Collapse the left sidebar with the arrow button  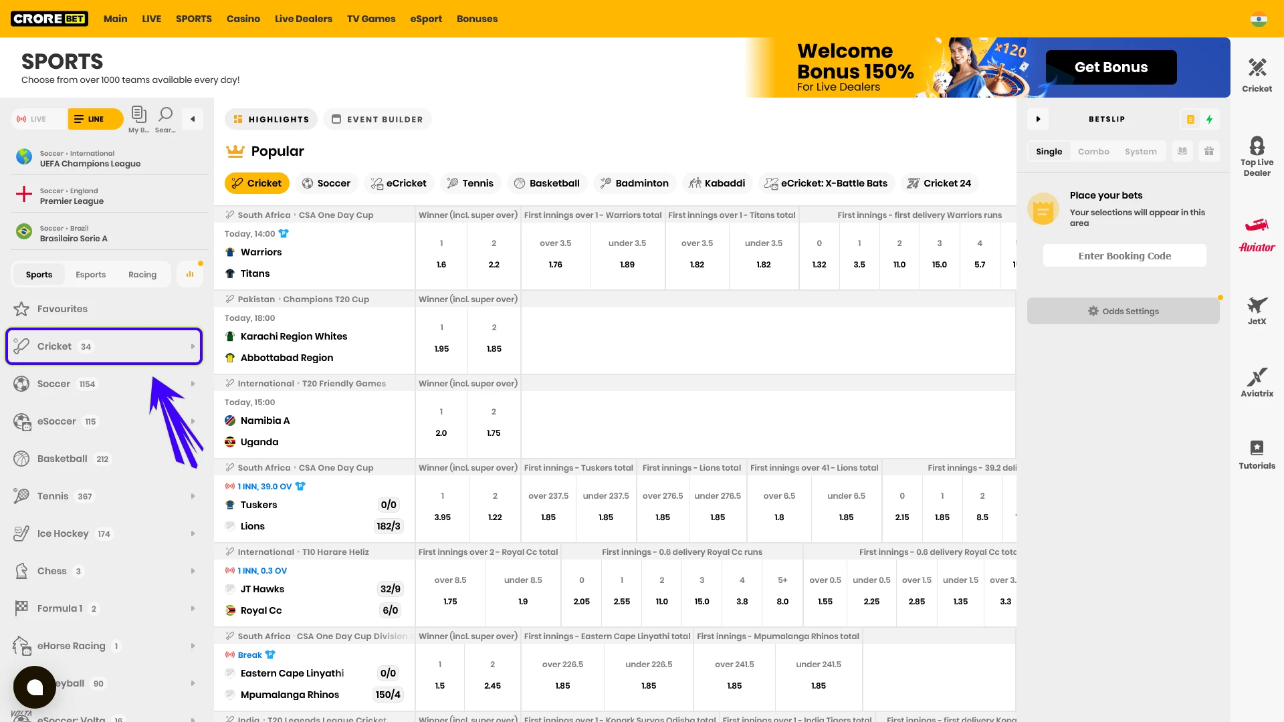pyautogui.click(x=193, y=118)
